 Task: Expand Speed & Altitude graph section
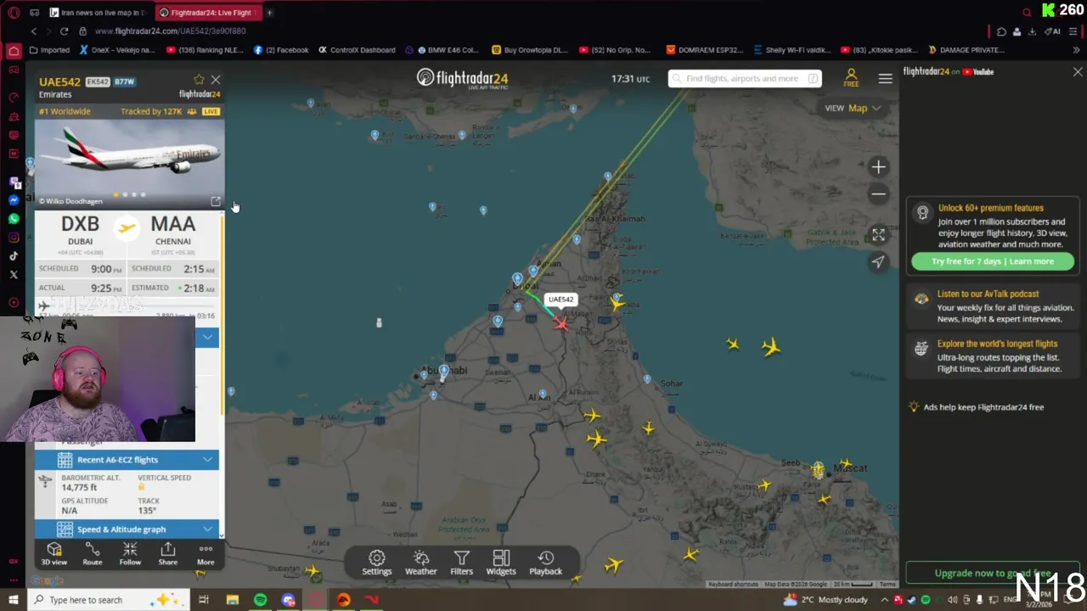pos(127,529)
